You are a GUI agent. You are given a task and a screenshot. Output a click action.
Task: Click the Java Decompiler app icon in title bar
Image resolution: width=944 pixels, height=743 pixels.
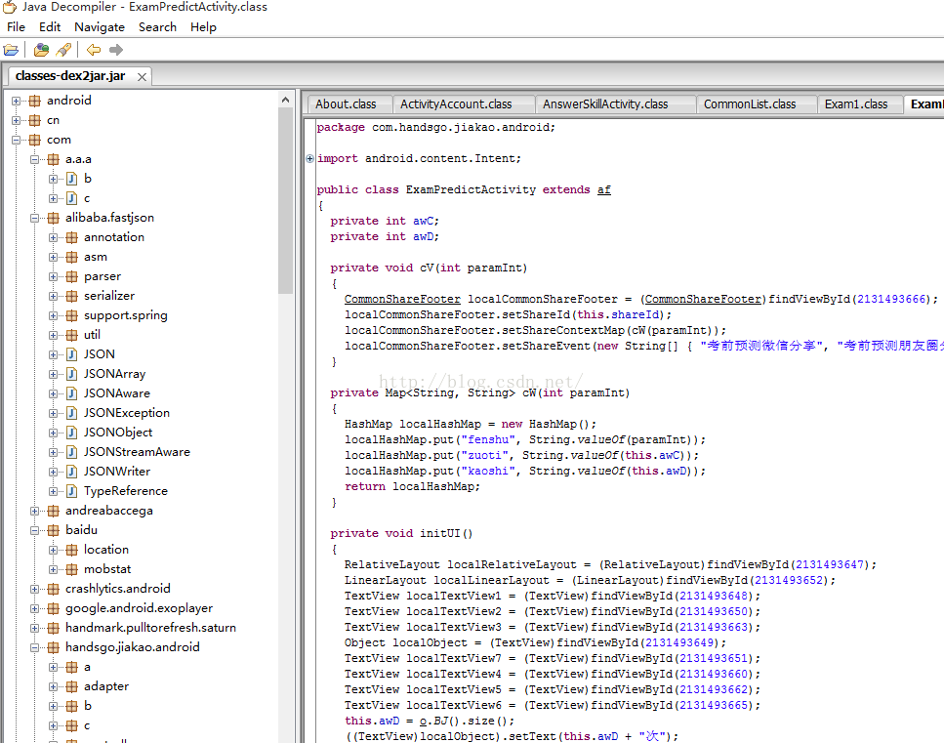point(10,7)
